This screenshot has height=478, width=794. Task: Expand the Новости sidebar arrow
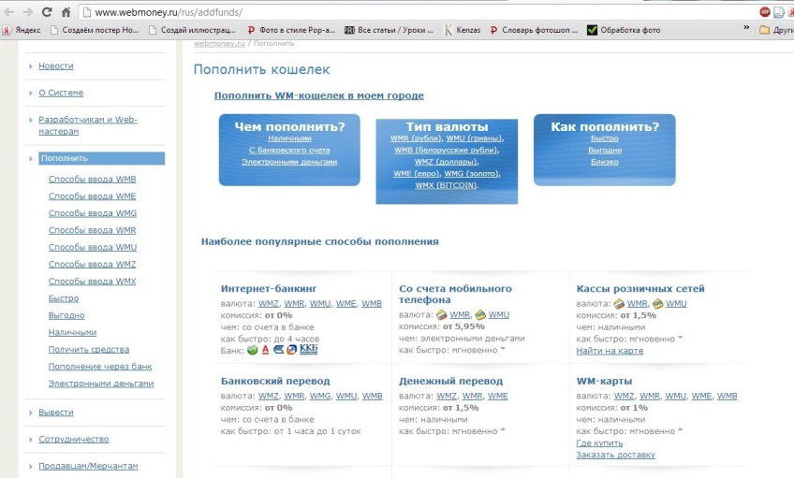coord(31,66)
